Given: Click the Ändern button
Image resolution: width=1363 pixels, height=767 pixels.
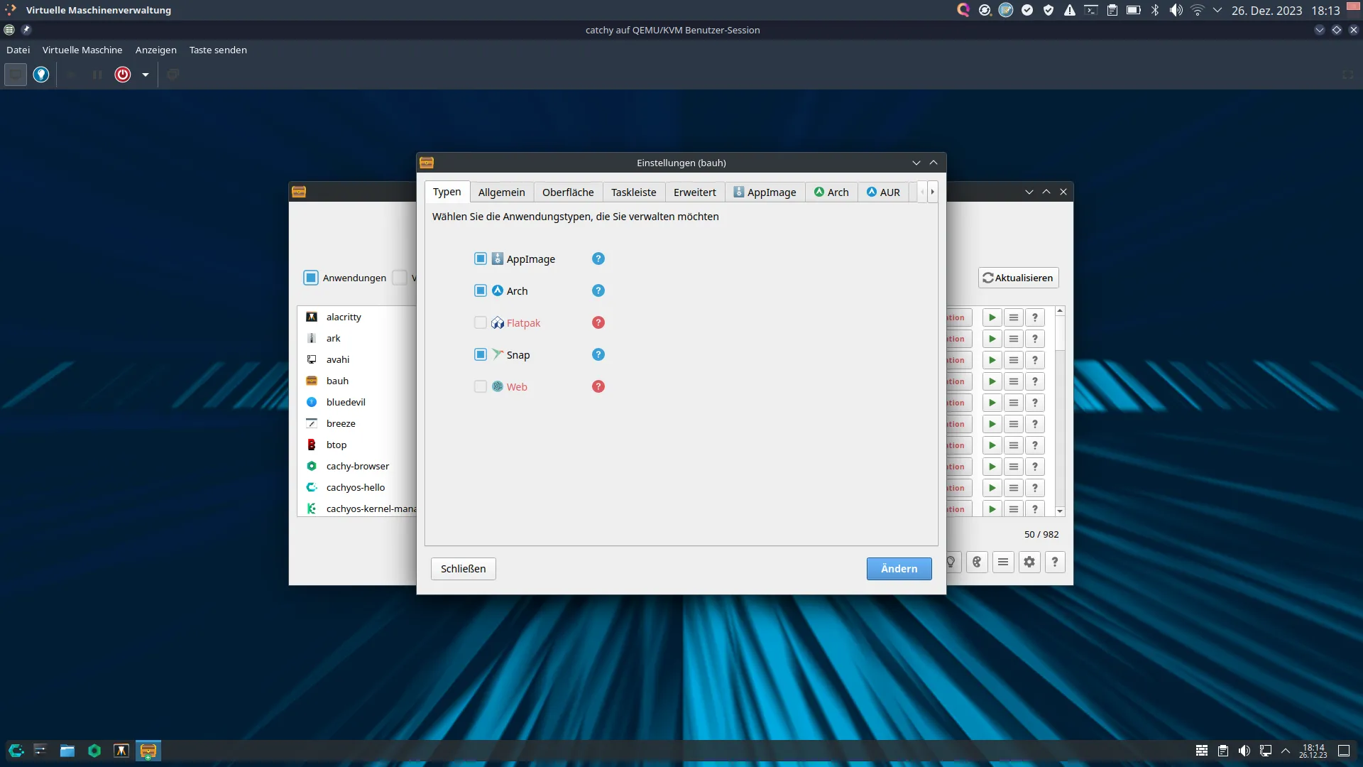Looking at the screenshot, I should (x=899, y=569).
